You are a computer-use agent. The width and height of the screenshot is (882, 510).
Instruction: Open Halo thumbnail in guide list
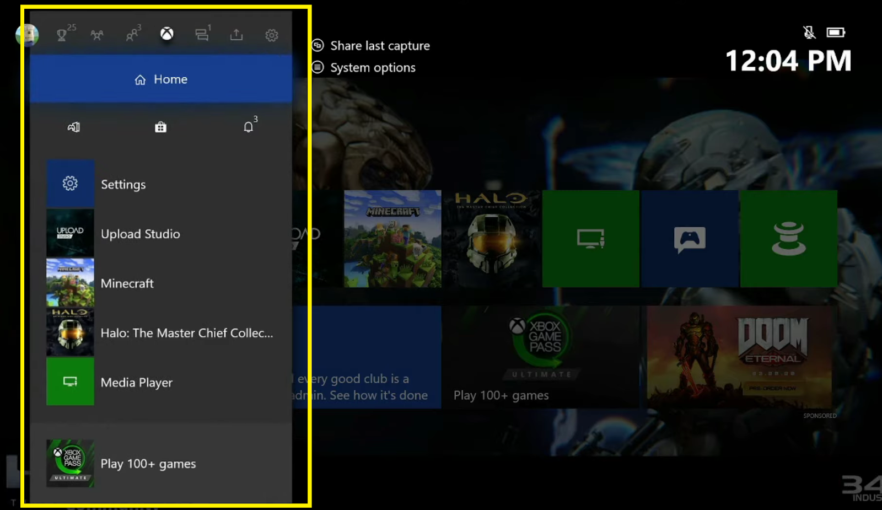pyautogui.click(x=70, y=332)
